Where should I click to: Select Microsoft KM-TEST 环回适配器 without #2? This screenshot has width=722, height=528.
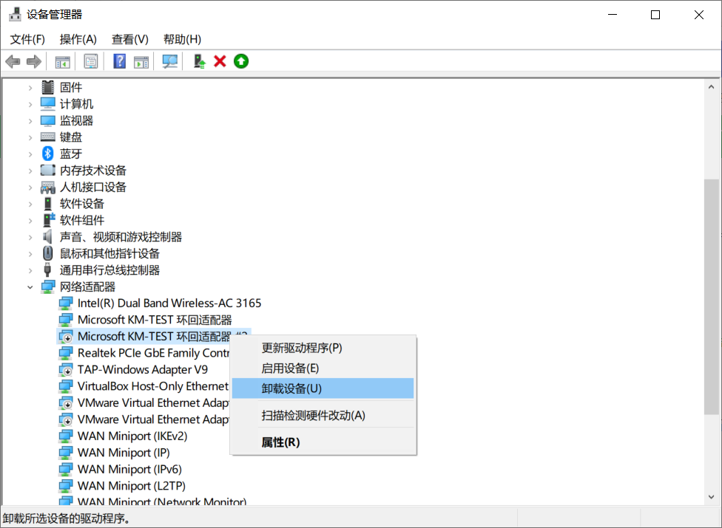click(155, 320)
